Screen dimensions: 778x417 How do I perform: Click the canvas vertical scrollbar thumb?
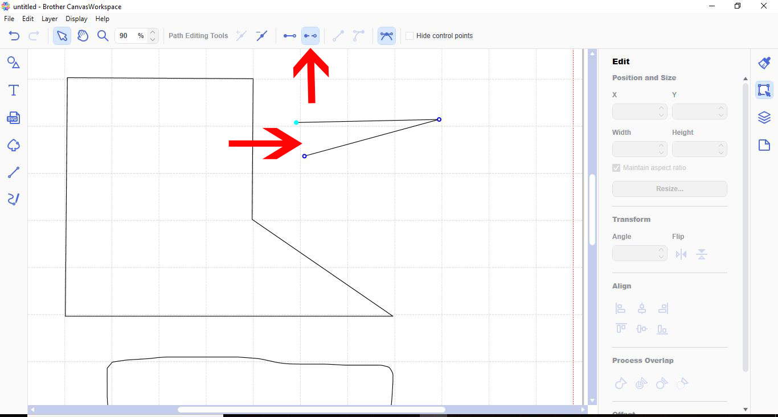click(x=592, y=210)
